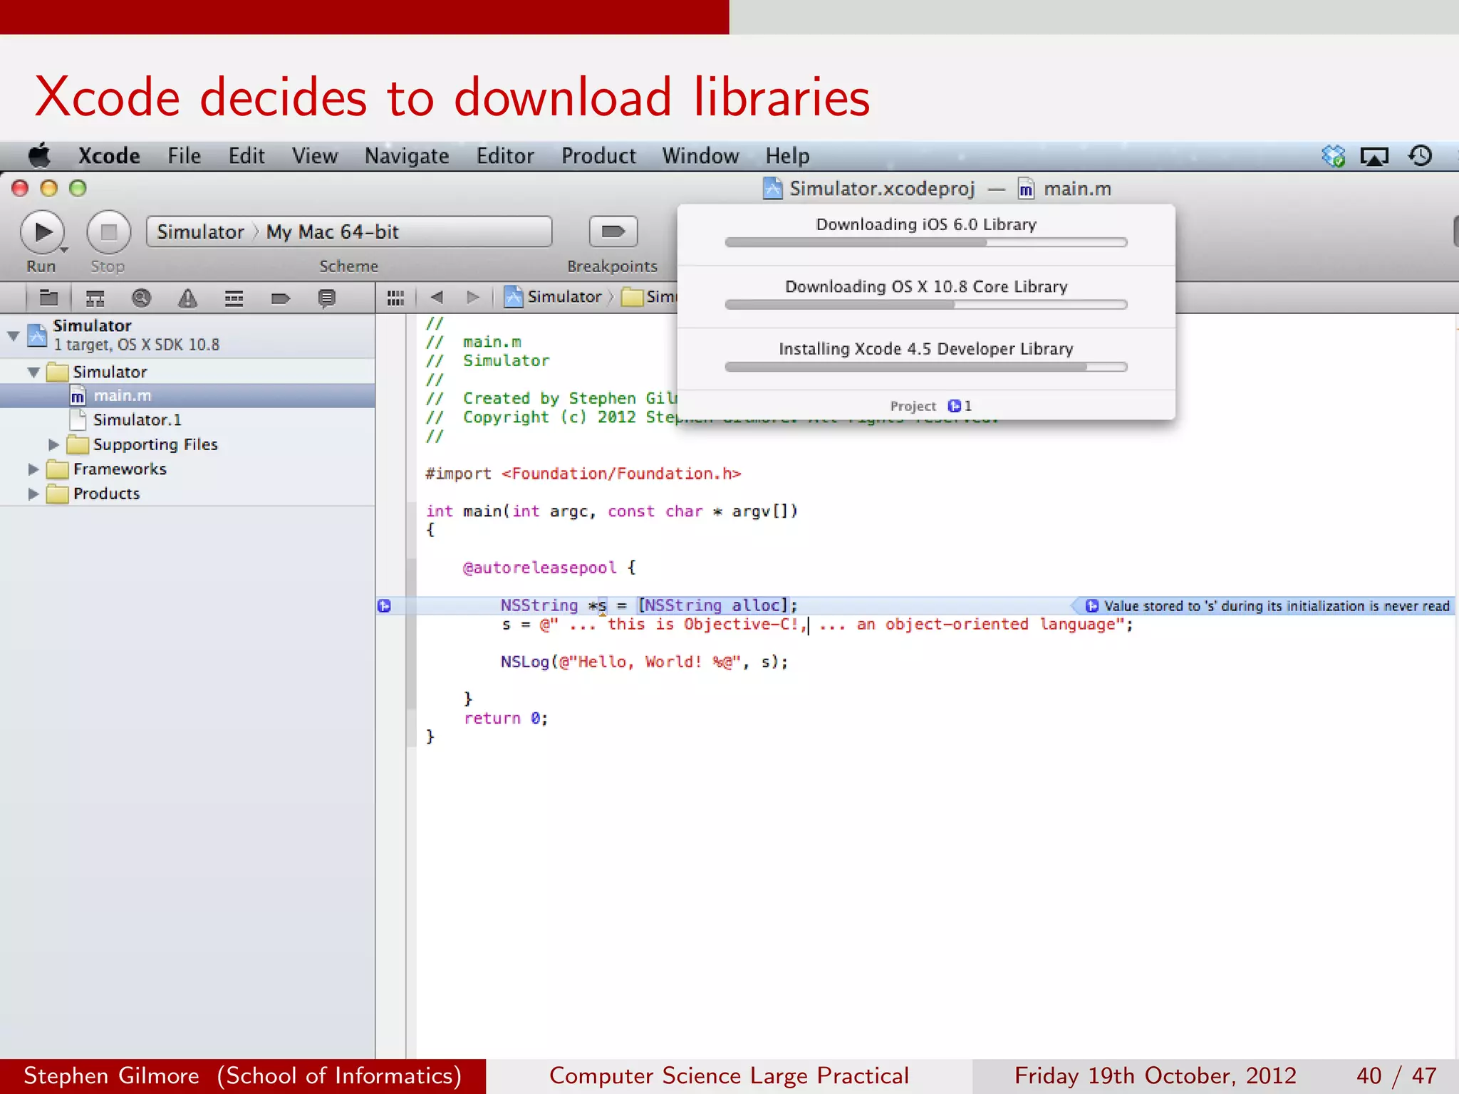Expand the Products folder
The width and height of the screenshot is (1459, 1094).
[33, 494]
